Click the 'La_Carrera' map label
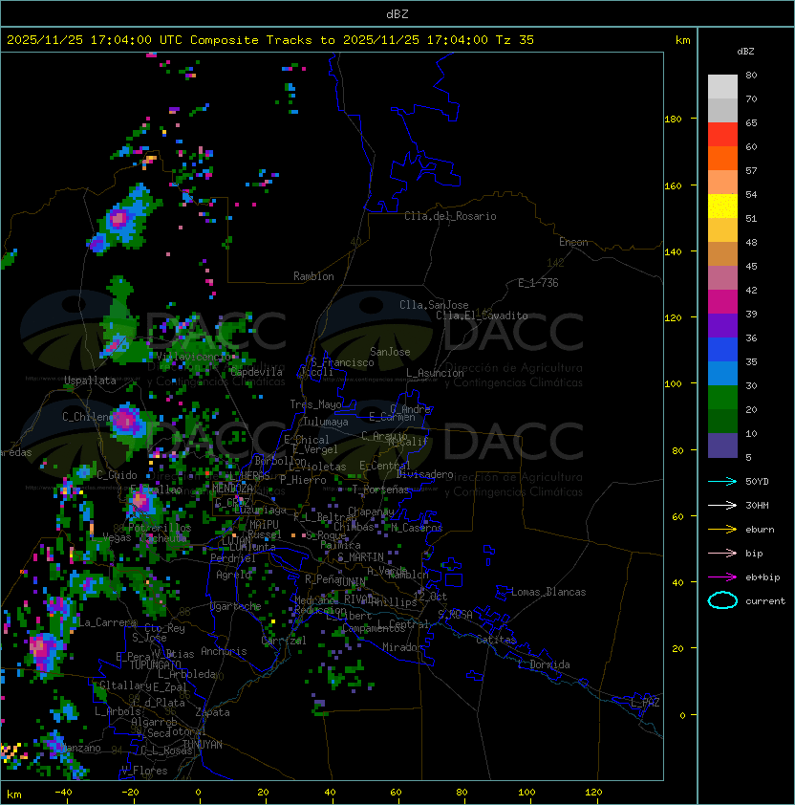Screen dimensions: 795x805 point(107,622)
